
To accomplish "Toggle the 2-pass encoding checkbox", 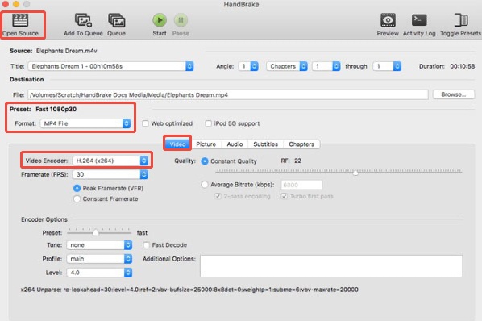I will [218, 196].
